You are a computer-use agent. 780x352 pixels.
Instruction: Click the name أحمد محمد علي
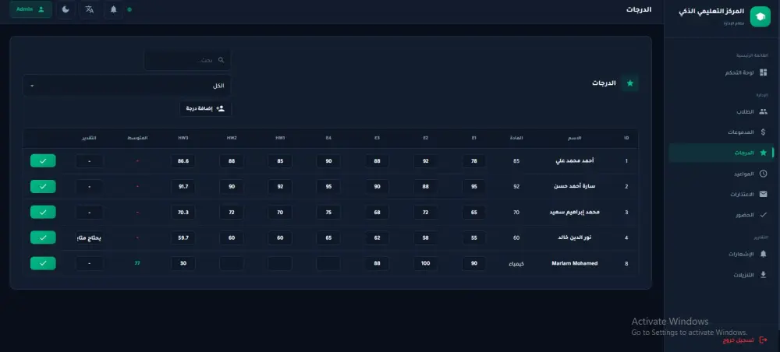pyautogui.click(x=575, y=161)
